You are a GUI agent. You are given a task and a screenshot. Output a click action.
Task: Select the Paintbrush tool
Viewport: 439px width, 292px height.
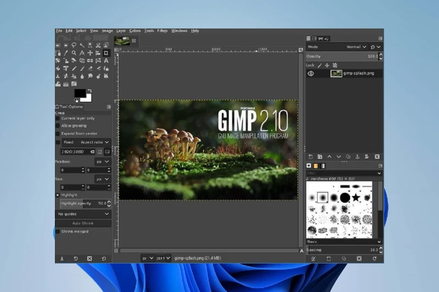pyautogui.click(x=82, y=68)
